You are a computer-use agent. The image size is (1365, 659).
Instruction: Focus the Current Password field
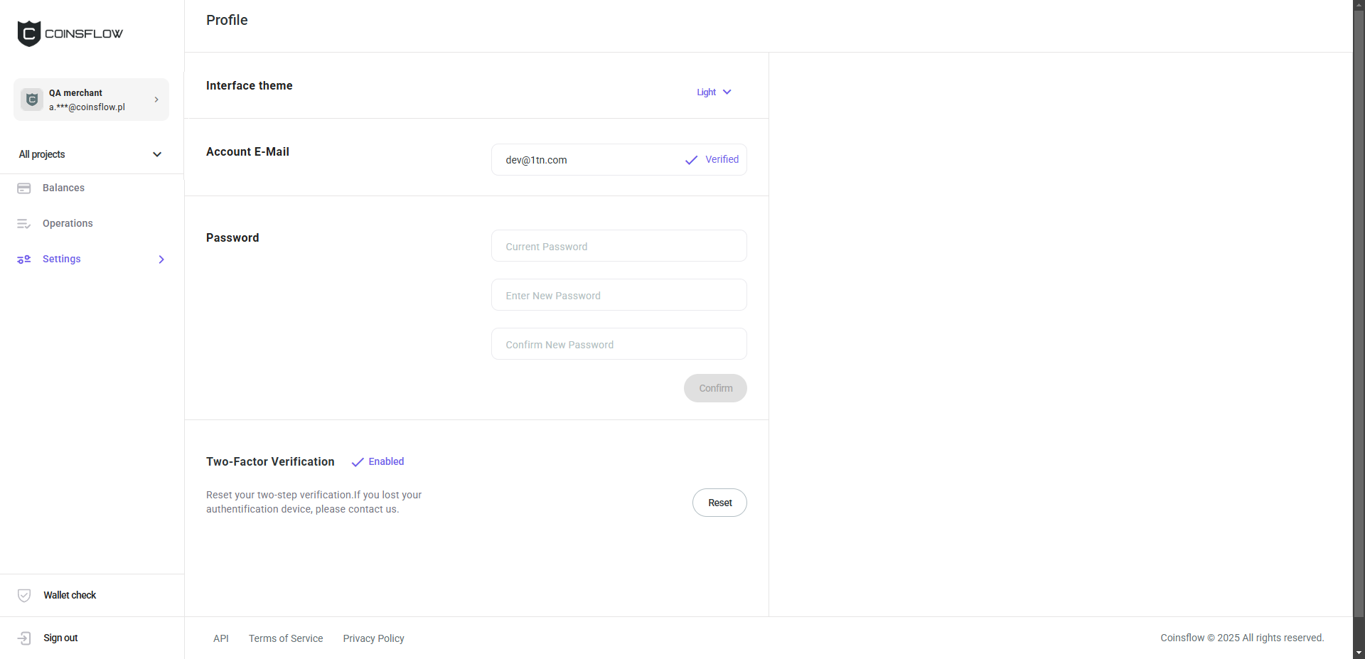click(x=619, y=246)
